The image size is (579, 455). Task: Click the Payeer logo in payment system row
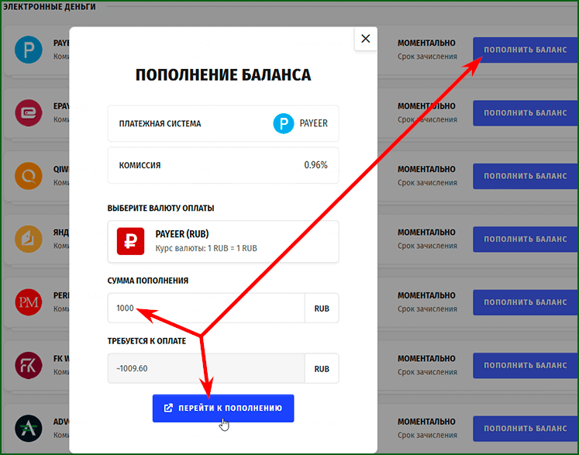[283, 123]
